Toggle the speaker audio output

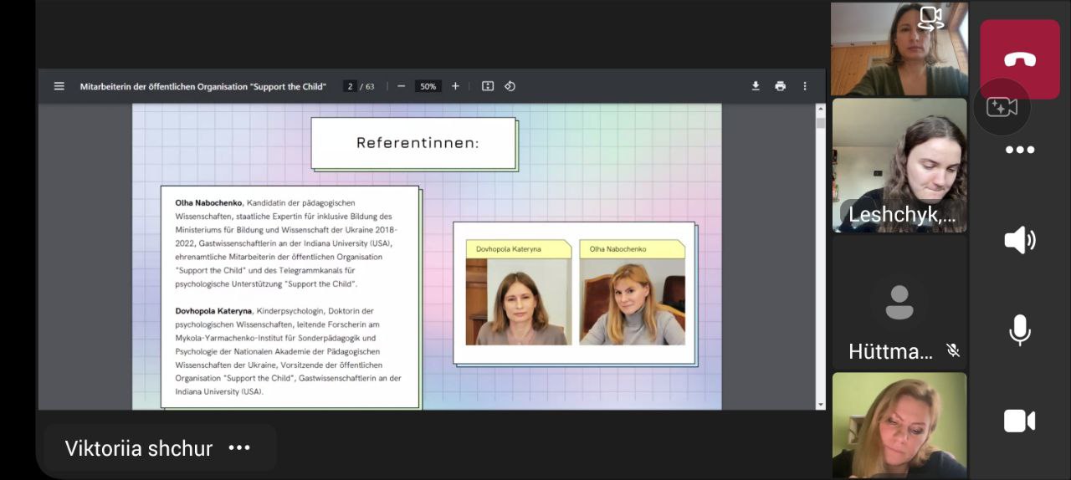tap(1019, 240)
